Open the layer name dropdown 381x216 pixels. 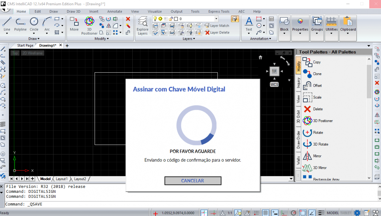pos(216,19)
